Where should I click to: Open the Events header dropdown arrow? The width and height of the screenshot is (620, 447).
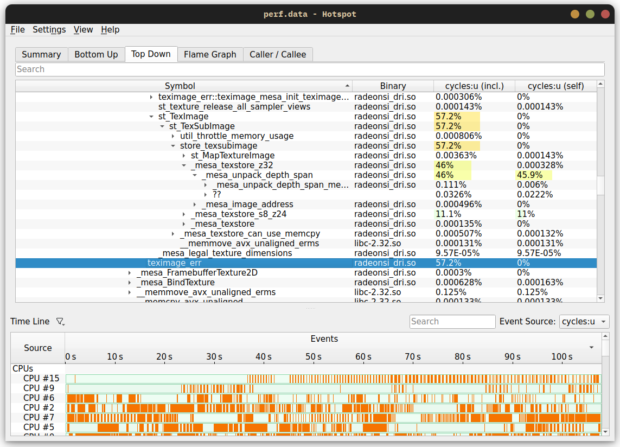click(592, 348)
